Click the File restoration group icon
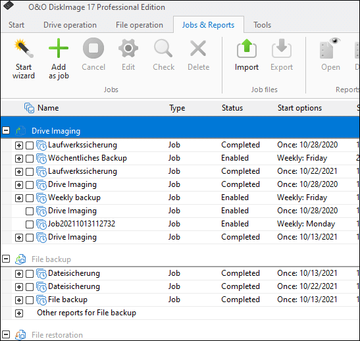Screen dimensions: 360x341 (x=20, y=335)
